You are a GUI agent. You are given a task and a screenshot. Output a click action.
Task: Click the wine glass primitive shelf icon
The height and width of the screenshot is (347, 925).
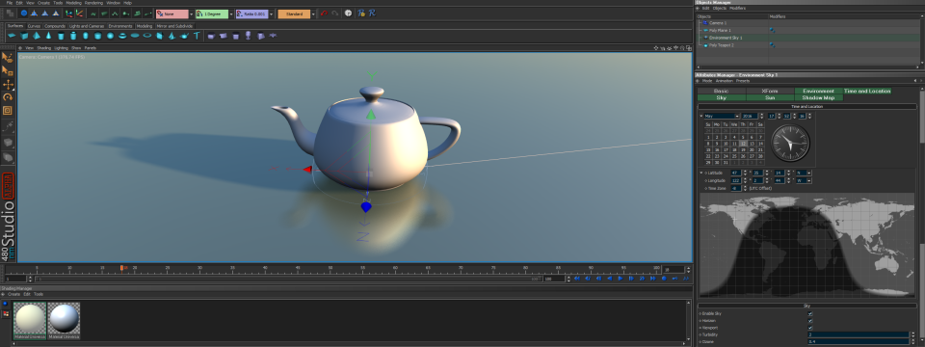(248, 36)
